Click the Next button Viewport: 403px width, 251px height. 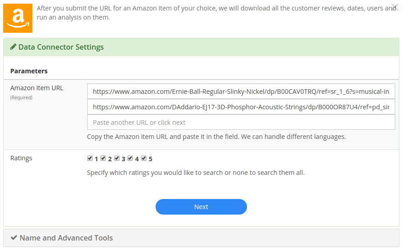tap(201, 207)
